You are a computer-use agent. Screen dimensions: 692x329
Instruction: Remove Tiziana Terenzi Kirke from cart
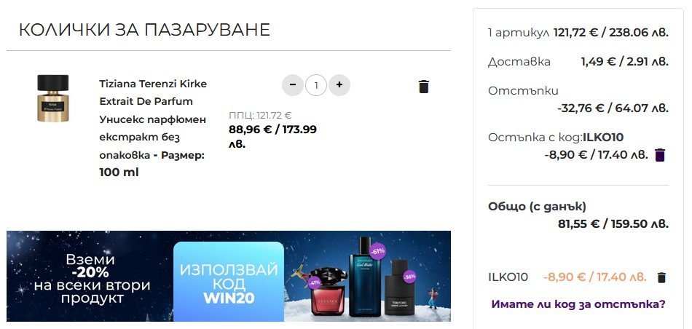point(424,87)
